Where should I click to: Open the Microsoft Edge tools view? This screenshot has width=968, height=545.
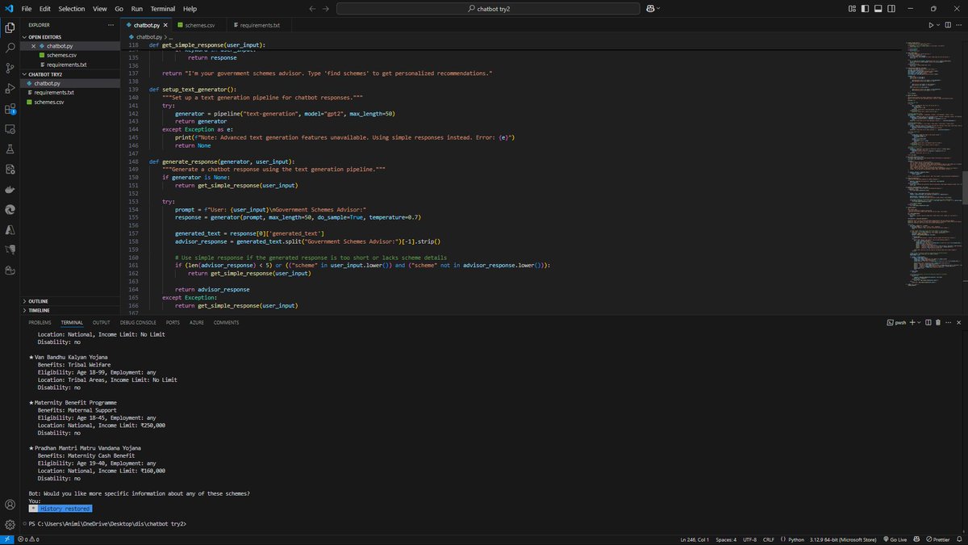(10, 210)
